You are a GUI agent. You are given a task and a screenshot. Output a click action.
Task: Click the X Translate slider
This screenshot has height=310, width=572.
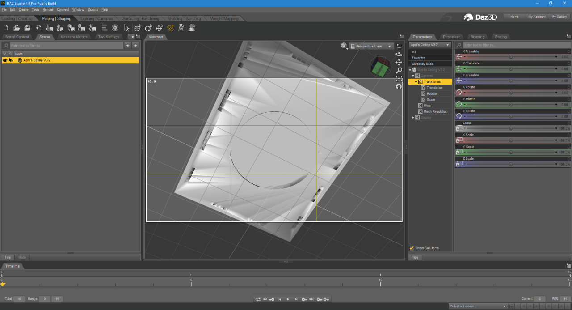click(511, 57)
